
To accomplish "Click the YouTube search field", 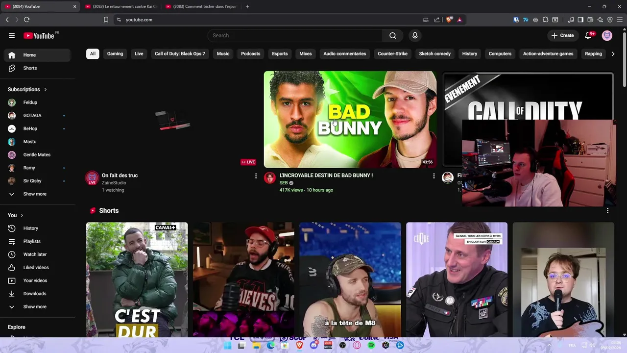I will pos(295,35).
